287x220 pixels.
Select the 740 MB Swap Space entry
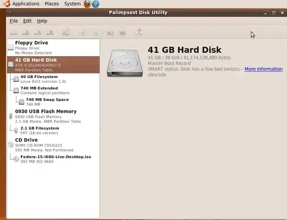click(x=53, y=102)
